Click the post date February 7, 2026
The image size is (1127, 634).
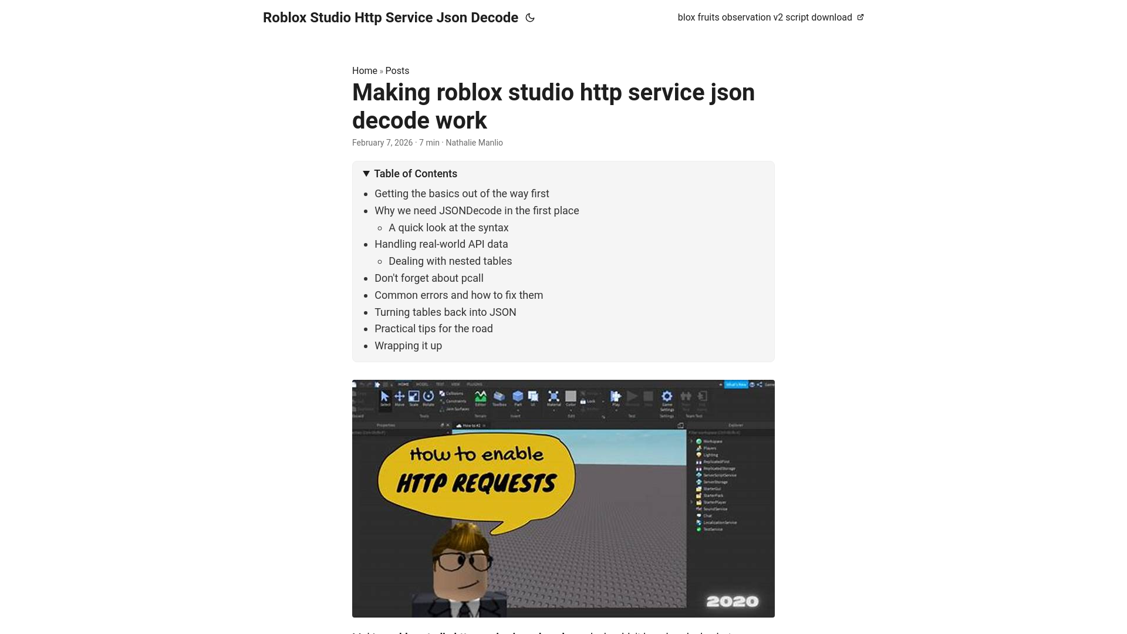click(x=382, y=143)
